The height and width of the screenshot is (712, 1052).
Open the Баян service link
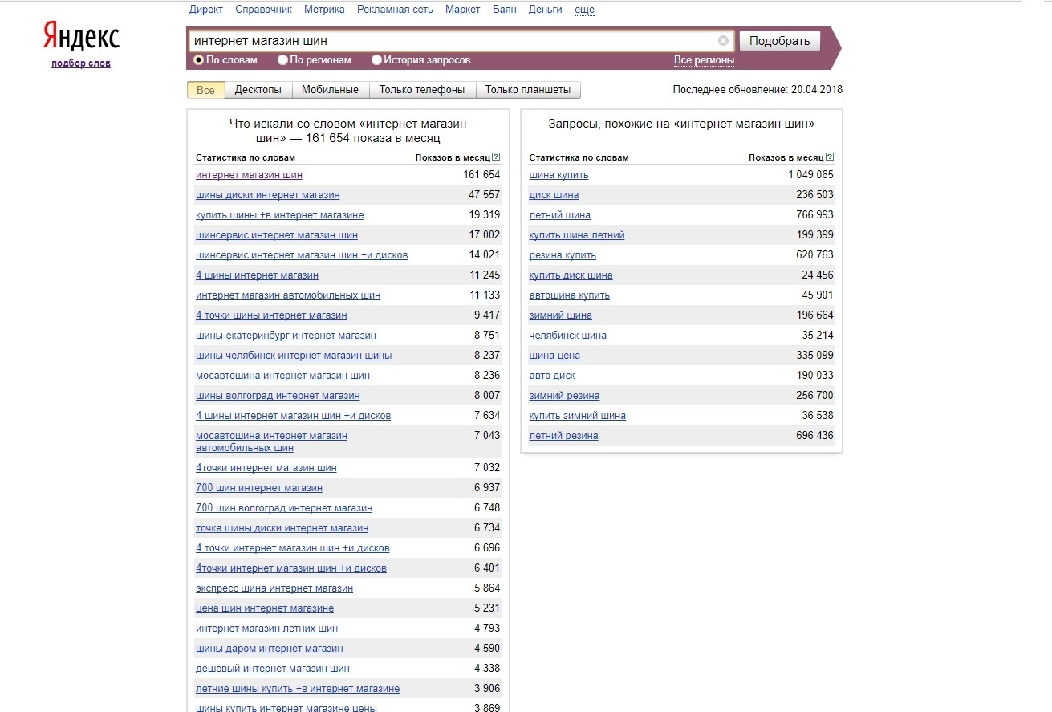[504, 10]
